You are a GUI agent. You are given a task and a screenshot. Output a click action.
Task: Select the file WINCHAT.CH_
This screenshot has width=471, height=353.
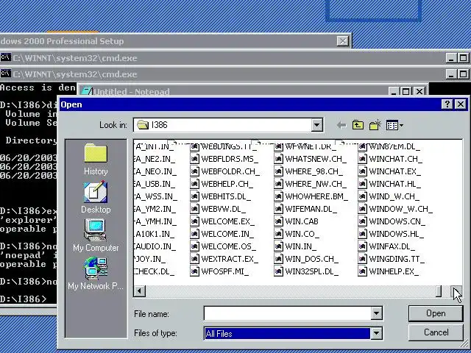pos(390,159)
